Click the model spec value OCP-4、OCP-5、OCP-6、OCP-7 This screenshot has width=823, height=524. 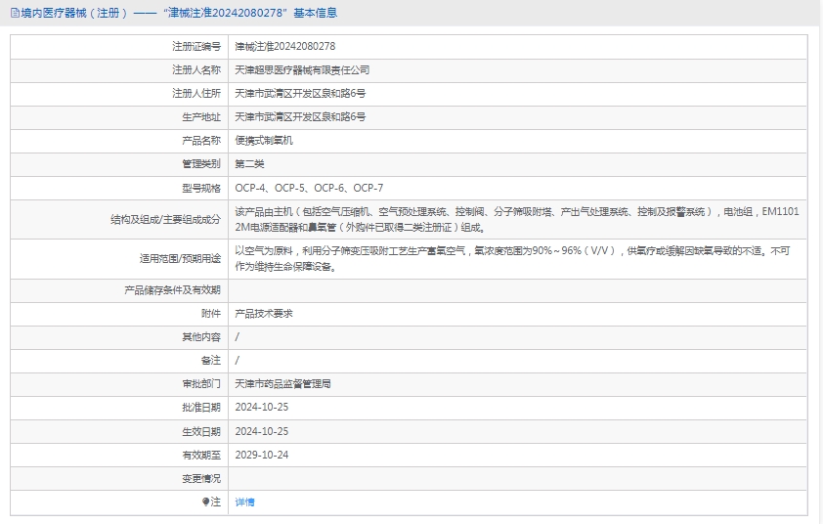(309, 188)
